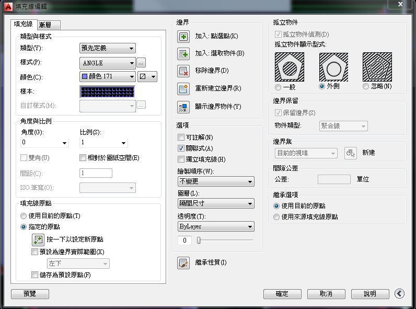Viewport: 416px width, 309px height.
Task: Open the 顏色 171 color dropdown
Action: tap(108, 76)
